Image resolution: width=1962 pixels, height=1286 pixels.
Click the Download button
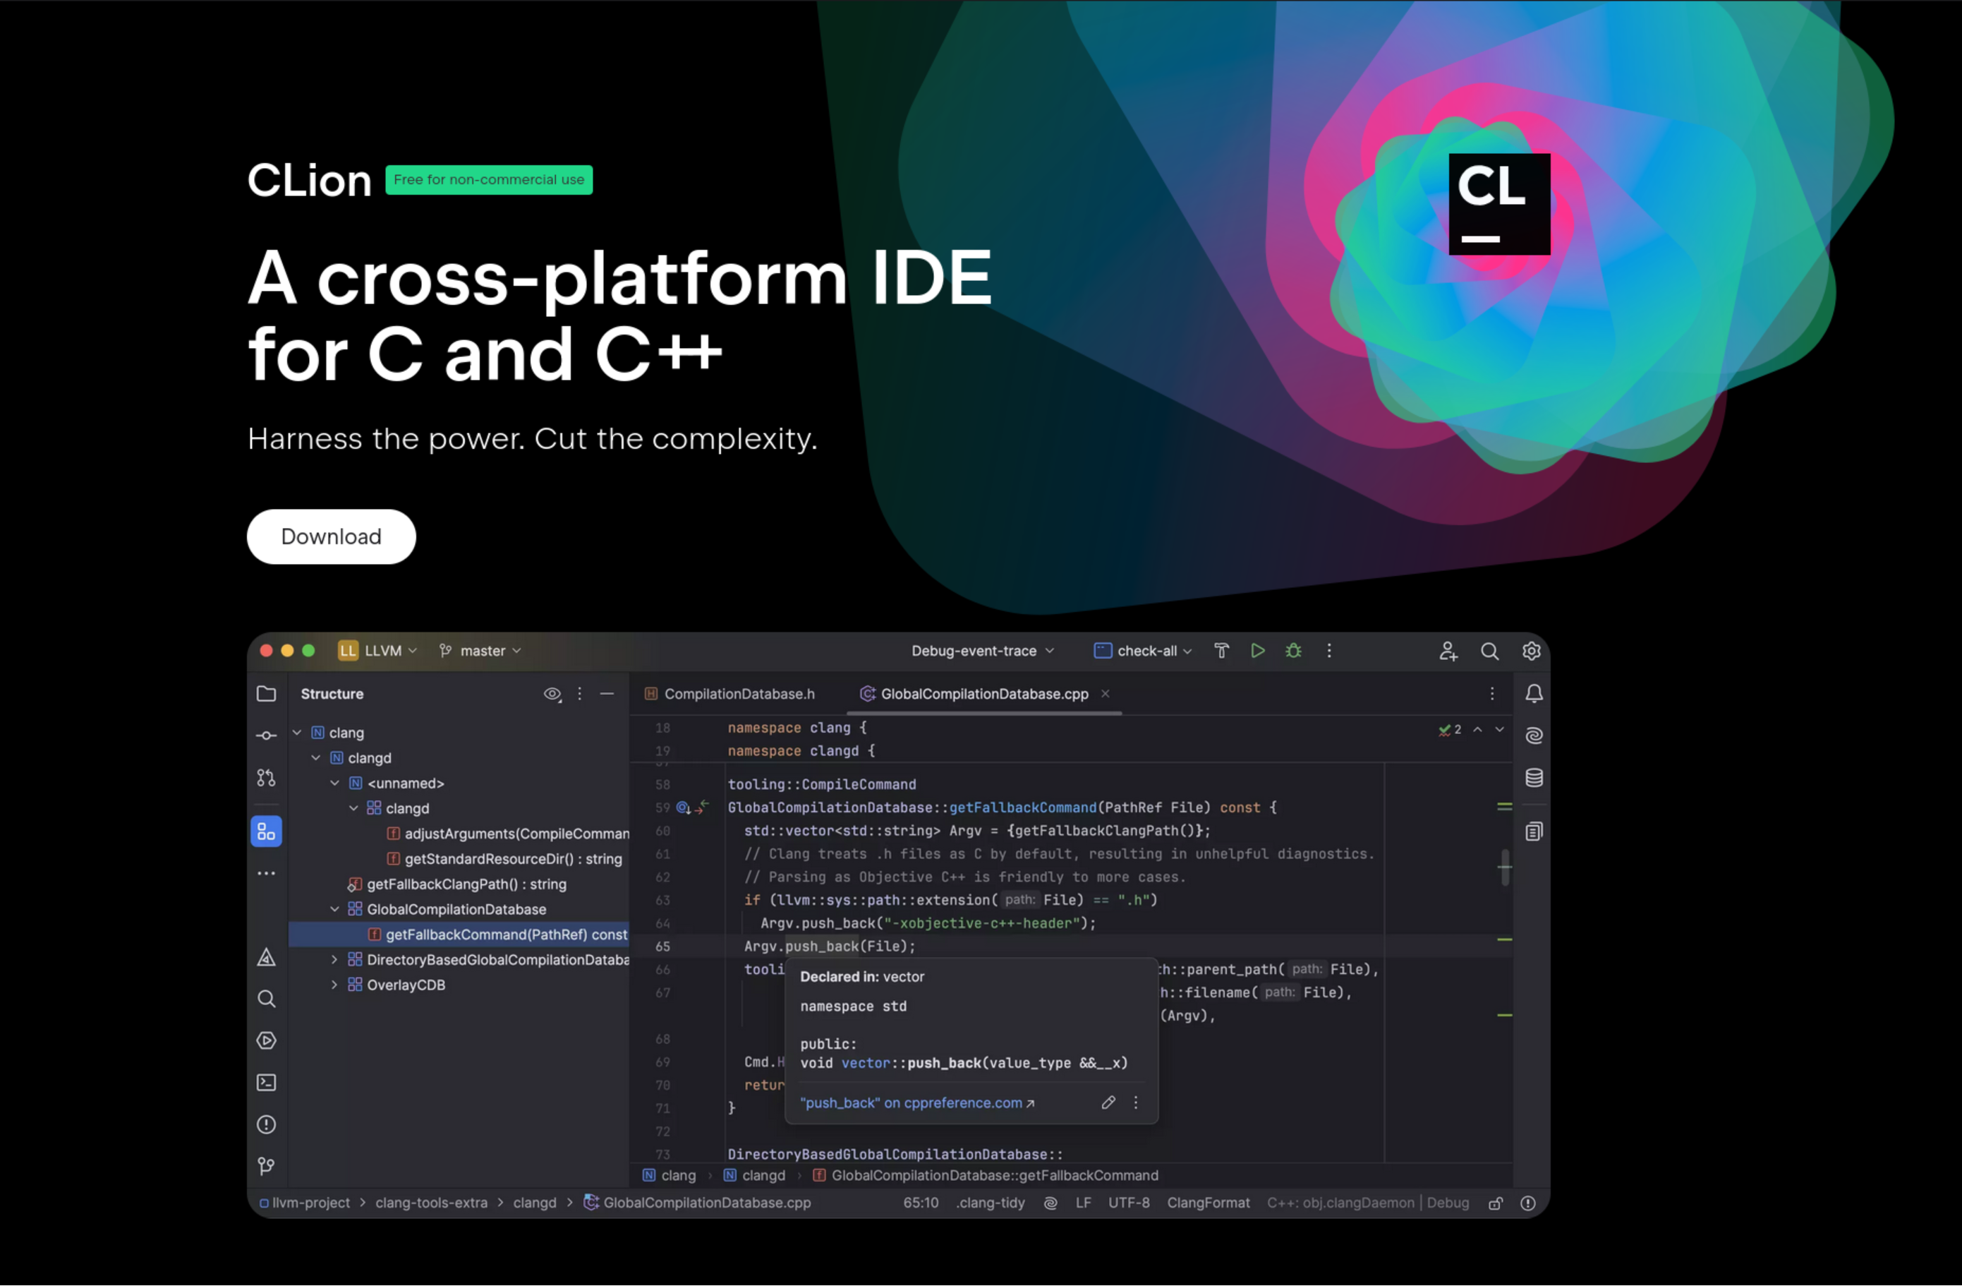click(331, 537)
